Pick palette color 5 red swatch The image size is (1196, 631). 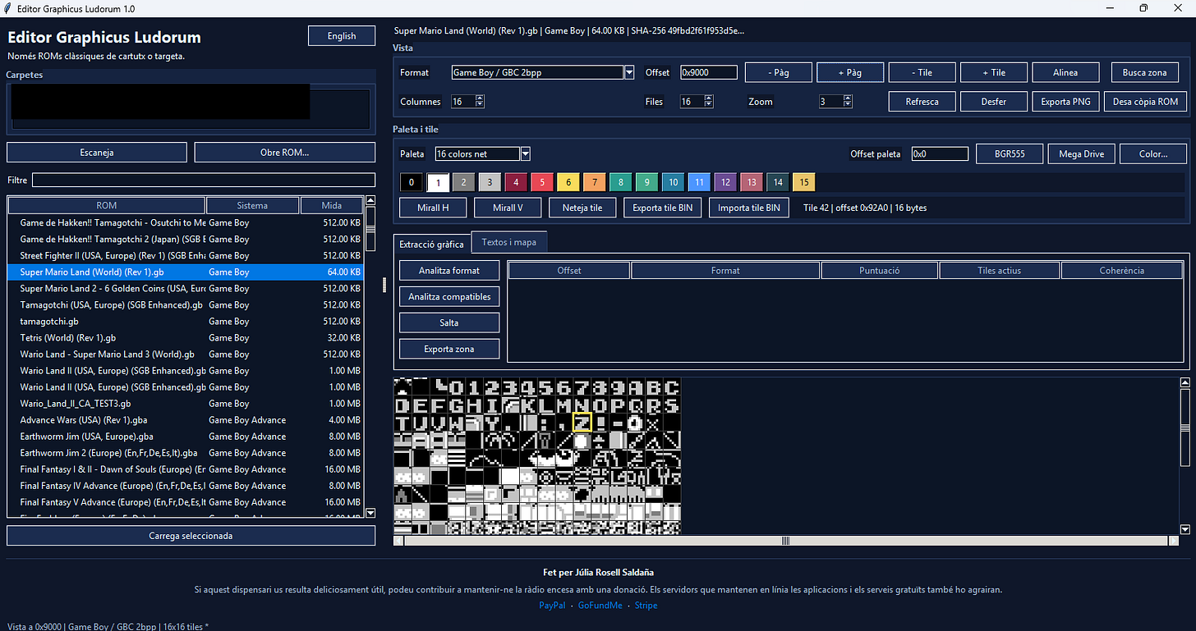(x=542, y=182)
